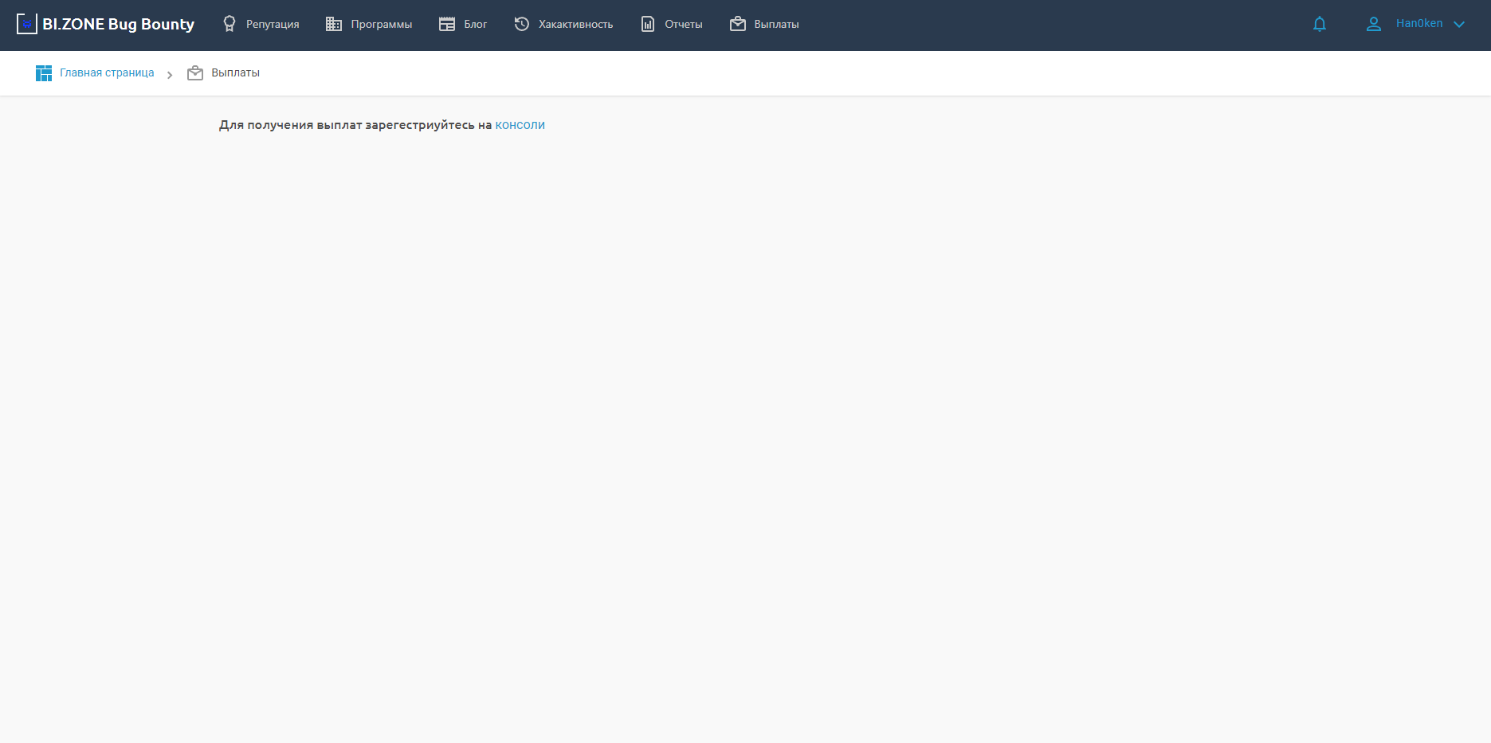Click the home grid icon in breadcrumbs
Screen dimensions: 1491x743
pos(44,73)
